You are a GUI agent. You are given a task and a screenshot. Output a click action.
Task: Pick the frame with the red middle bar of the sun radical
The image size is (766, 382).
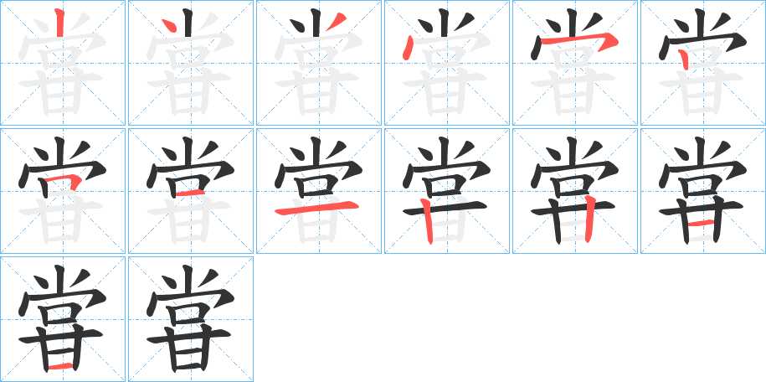(x=703, y=191)
